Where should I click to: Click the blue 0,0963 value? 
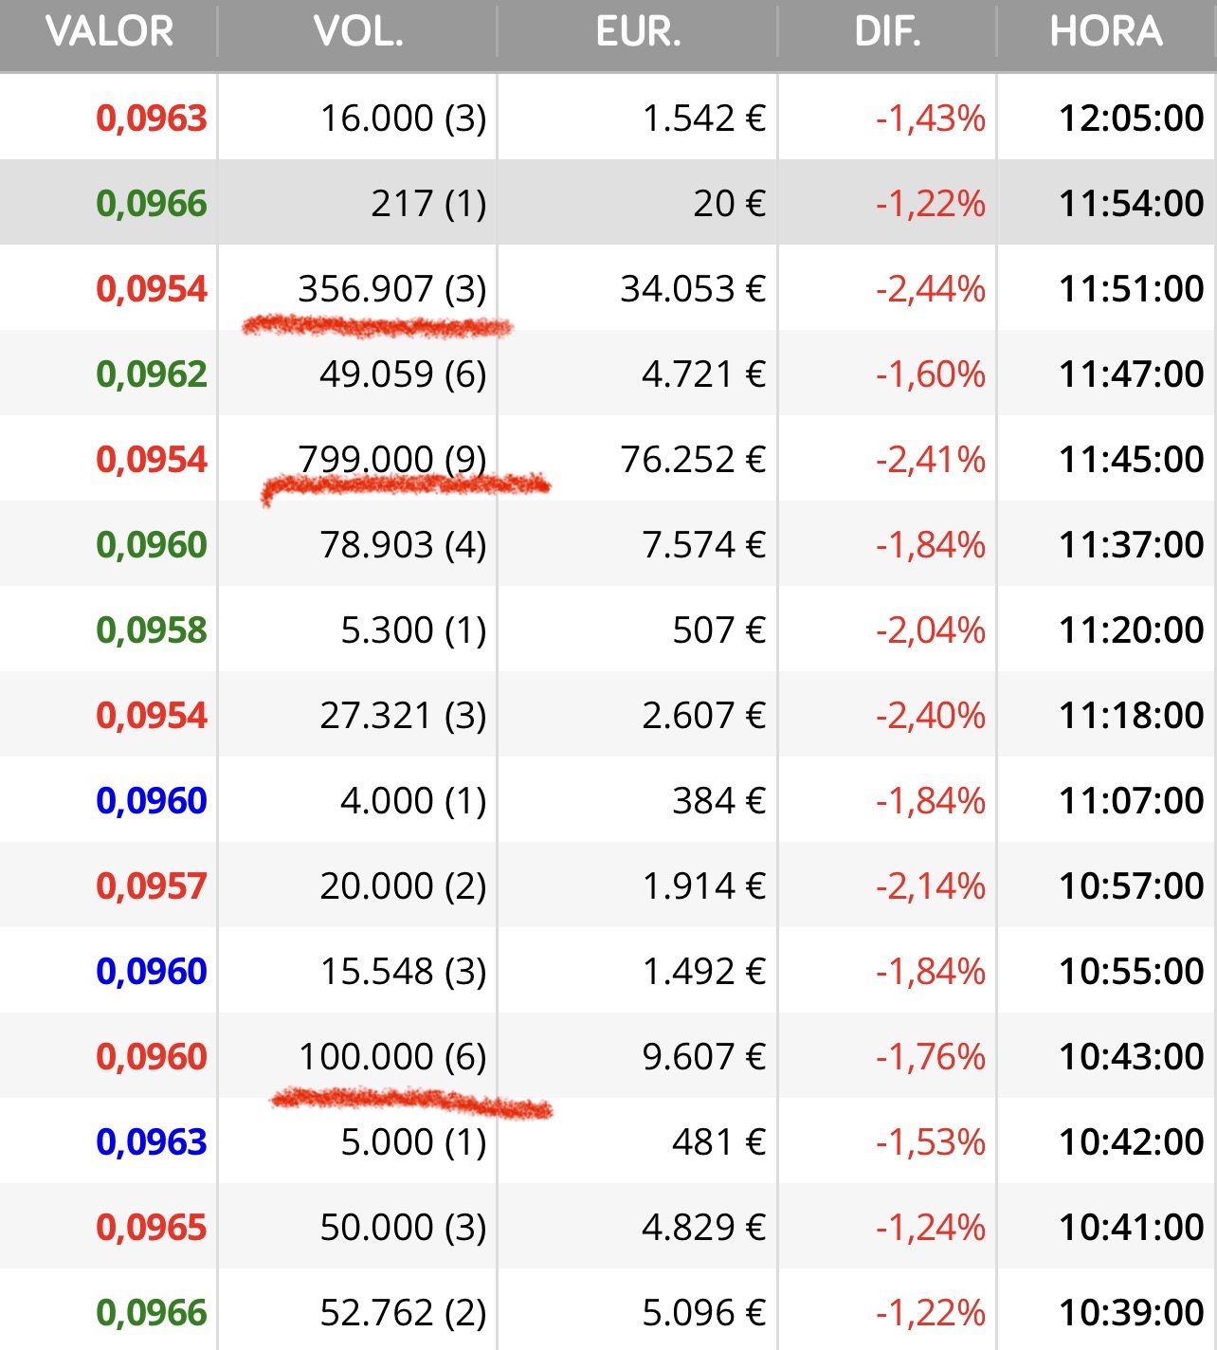click(152, 1142)
